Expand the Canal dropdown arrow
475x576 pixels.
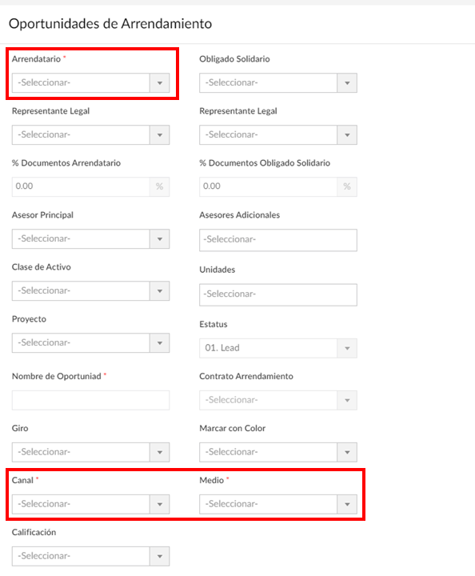(160, 504)
